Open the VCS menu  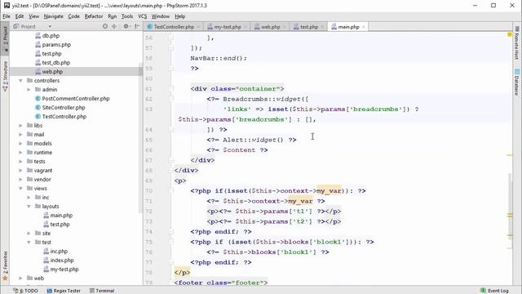143,16
